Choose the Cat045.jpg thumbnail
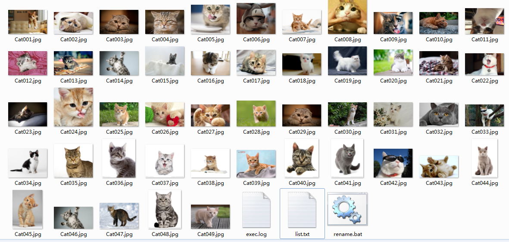The width and height of the screenshot is (509, 242). click(x=28, y=209)
